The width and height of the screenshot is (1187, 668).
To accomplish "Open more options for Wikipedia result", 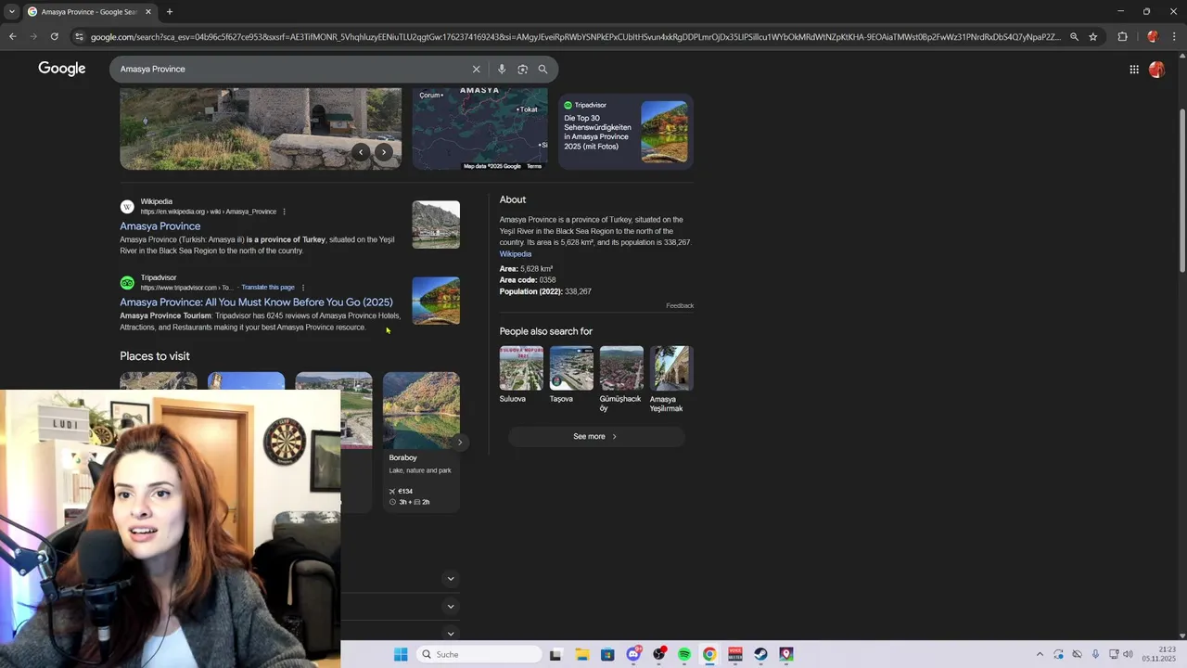I will 284,212.
